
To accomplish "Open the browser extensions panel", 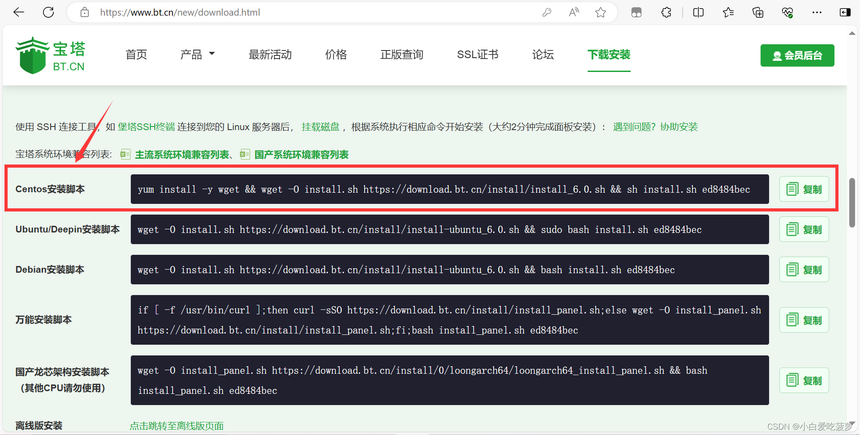I will pos(666,12).
